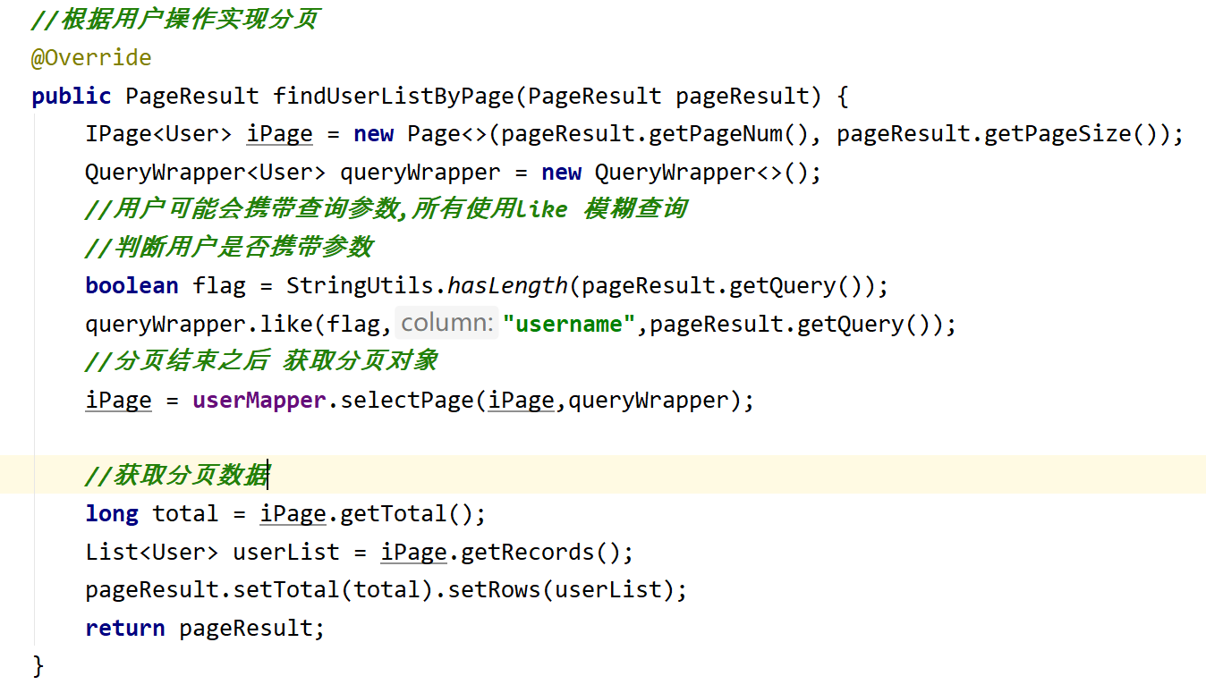Click the column: parameter hint
The height and width of the screenshot is (693, 1206).
pyautogui.click(x=447, y=323)
